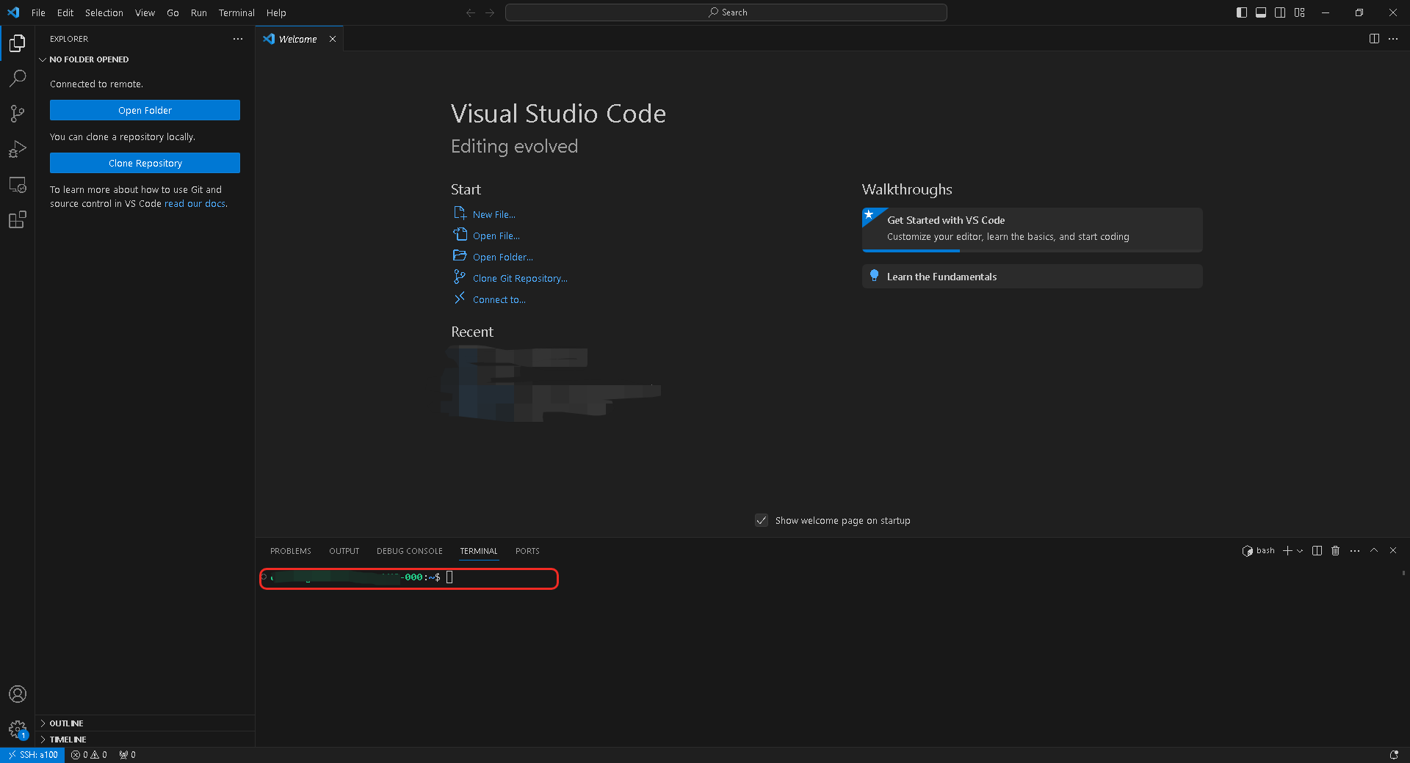Click the Explorer more actions ellipsis
This screenshot has width=1410, height=763.
coord(238,39)
